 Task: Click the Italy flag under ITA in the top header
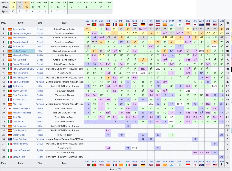point(128,25)
